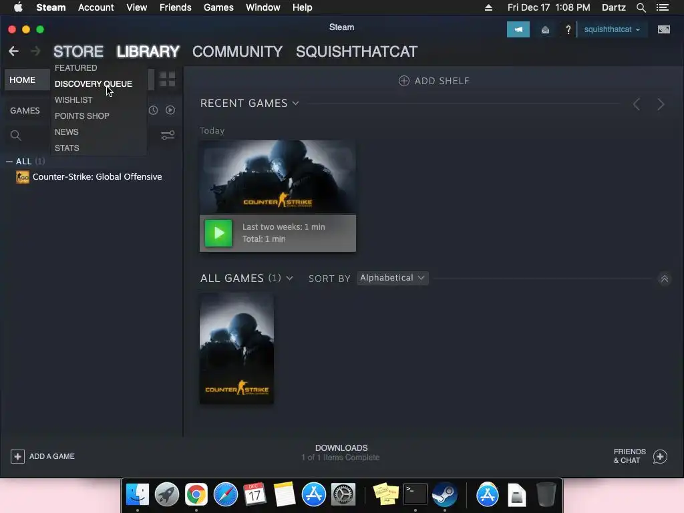Select News from the Store submenu
This screenshot has height=513, width=684.
(x=66, y=132)
